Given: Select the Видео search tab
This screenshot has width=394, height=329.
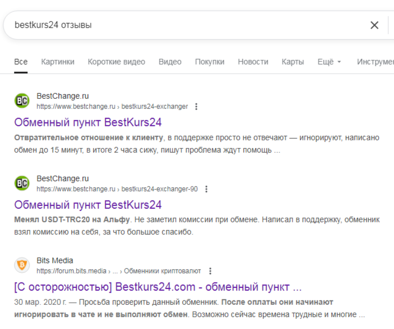Looking at the screenshot, I should (170, 62).
